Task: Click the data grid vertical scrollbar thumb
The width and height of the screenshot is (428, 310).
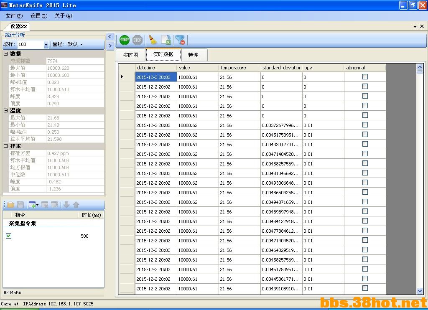Action: click(x=420, y=72)
